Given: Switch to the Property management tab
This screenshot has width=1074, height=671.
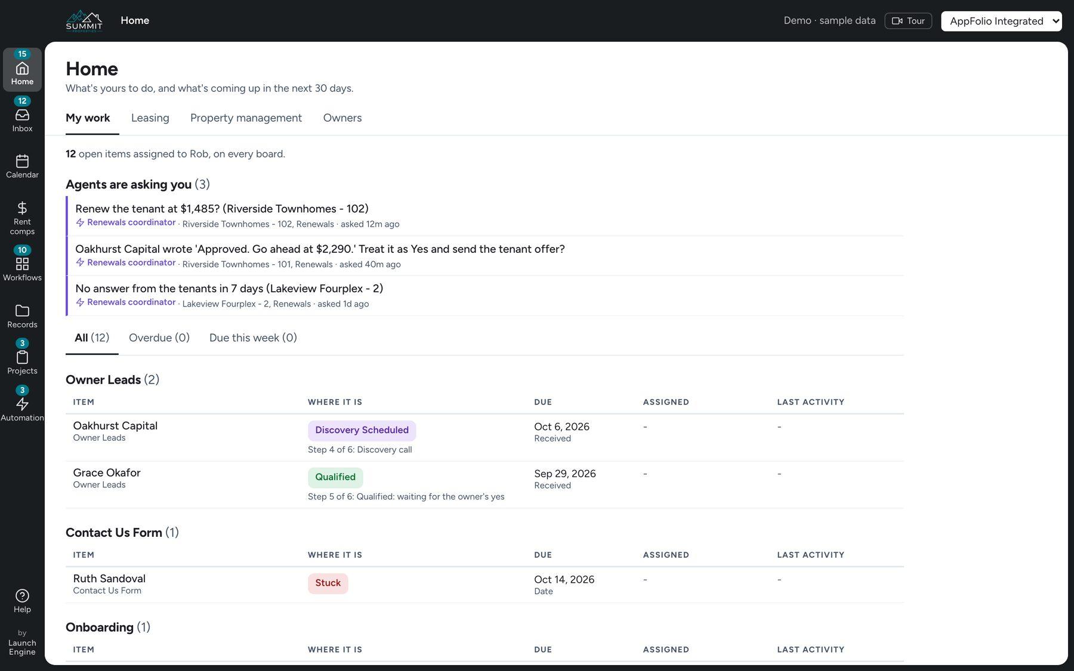Looking at the screenshot, I should (x=246, y=118).
